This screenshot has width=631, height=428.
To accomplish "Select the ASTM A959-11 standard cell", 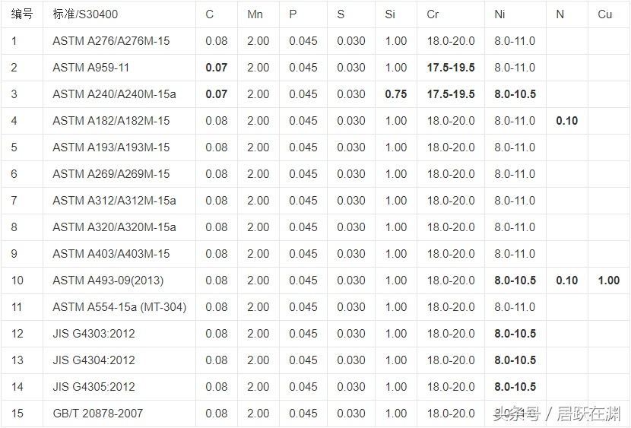I will [x=90, y=68].
